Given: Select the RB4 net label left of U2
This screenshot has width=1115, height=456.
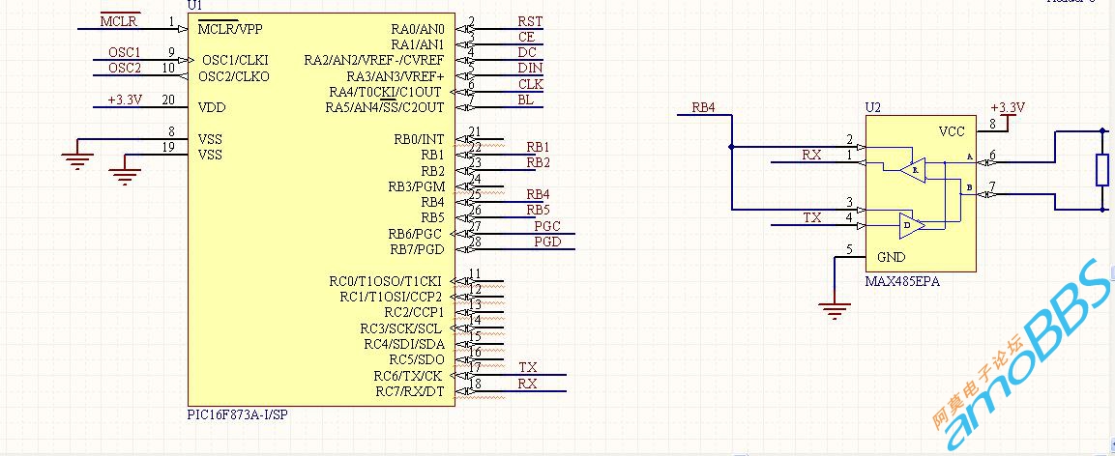Looking at the screenshot, I should (x=704, y=108).
